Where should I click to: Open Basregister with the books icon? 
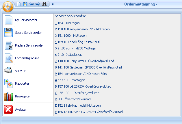[9, 96]
